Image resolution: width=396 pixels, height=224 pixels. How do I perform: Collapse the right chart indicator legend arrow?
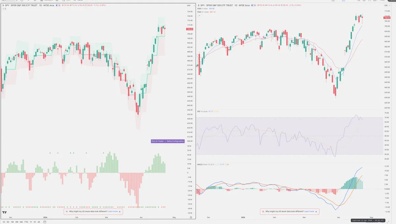point(199,15)
